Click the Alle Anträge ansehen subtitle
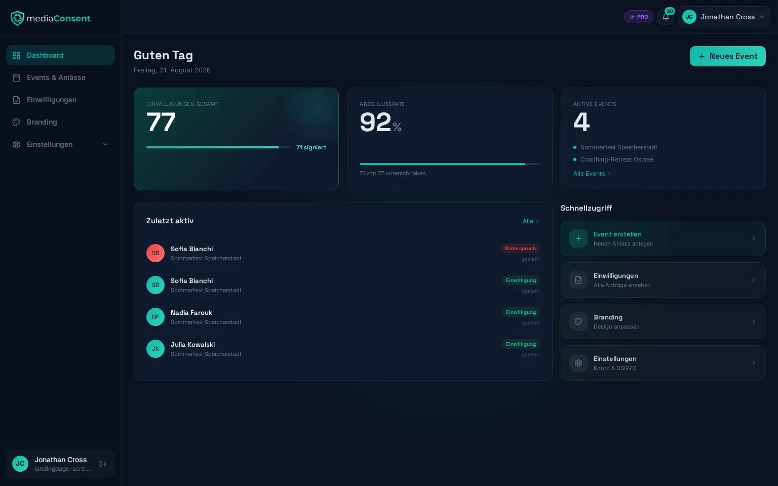The image size is (778, 486). pos(622,285)
